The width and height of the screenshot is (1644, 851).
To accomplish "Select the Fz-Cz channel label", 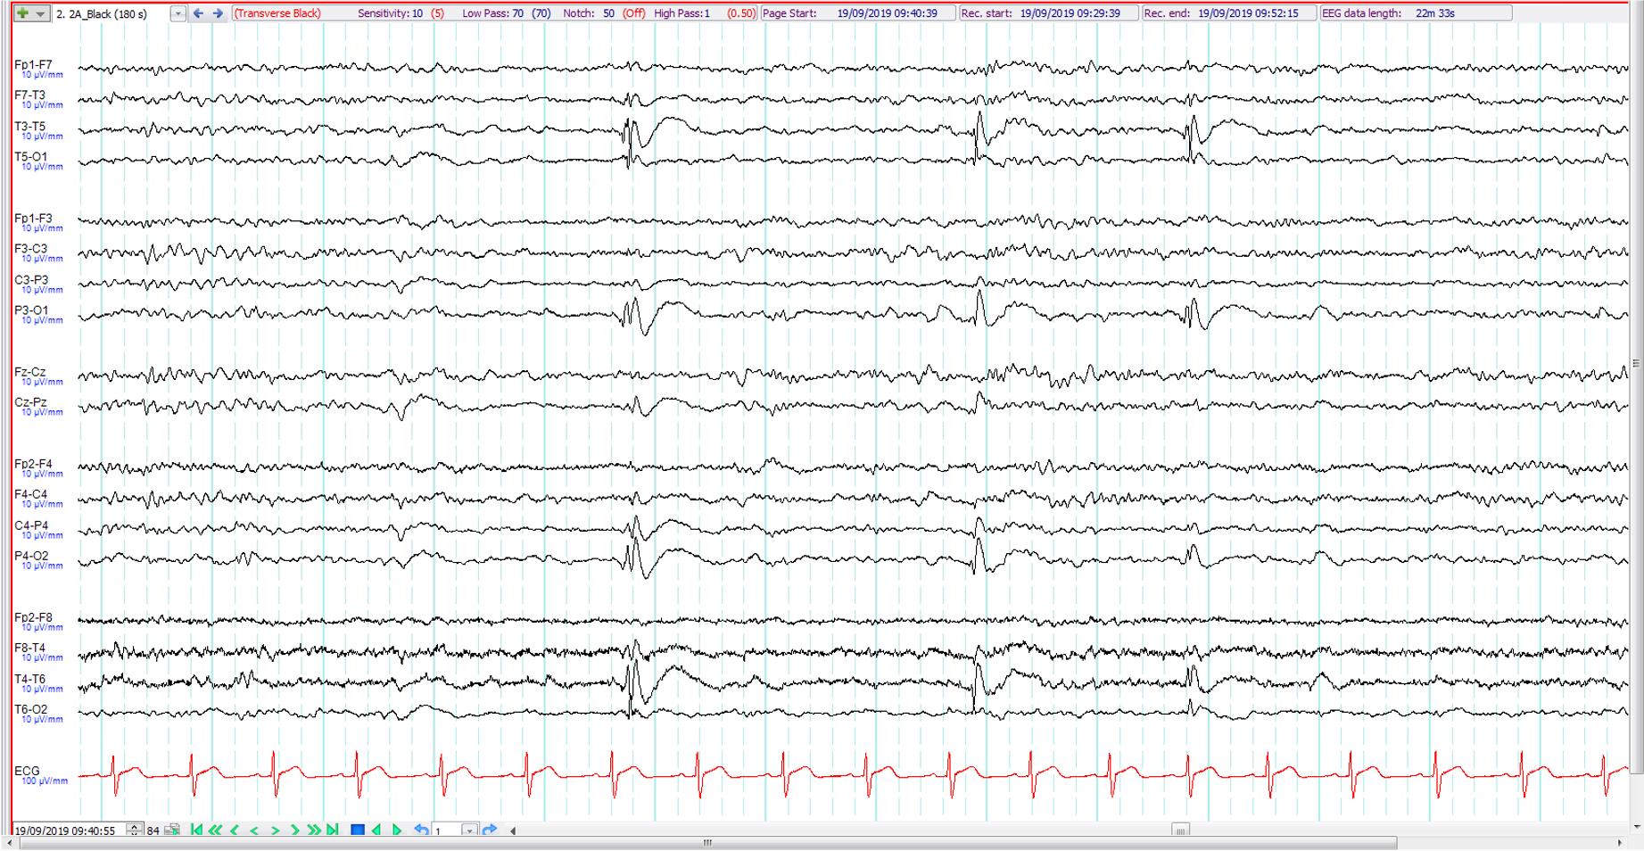I will pos(29,372).
